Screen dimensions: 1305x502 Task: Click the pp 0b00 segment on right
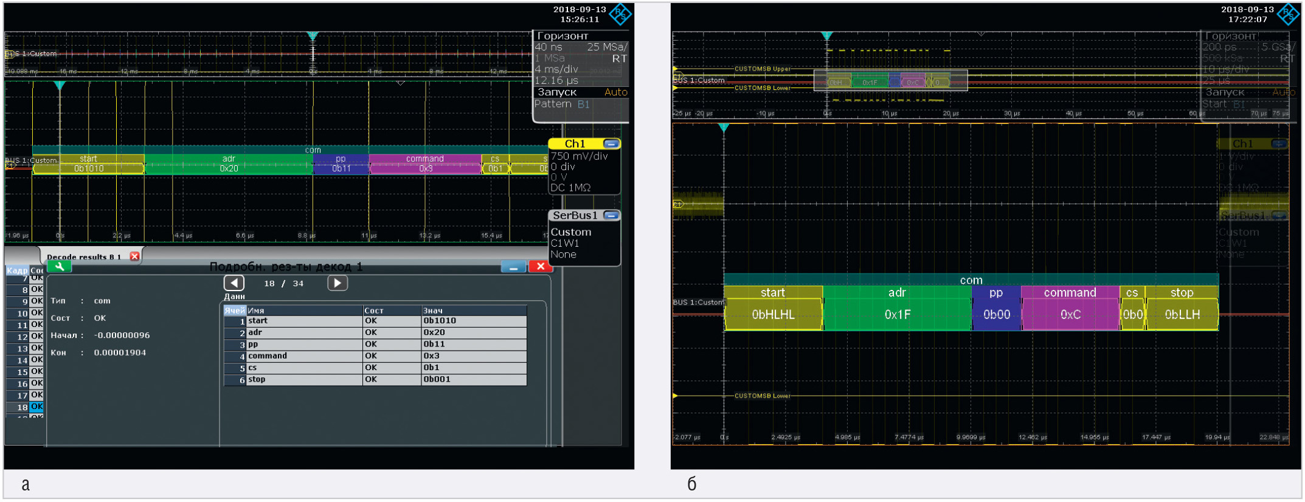(996, 308)
